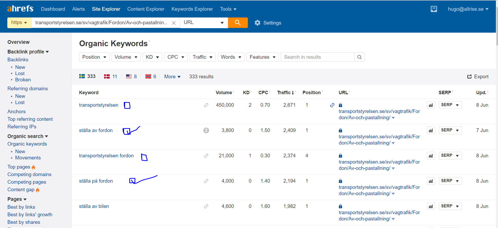Open the URL mode dropdown

tap(204, 23)
